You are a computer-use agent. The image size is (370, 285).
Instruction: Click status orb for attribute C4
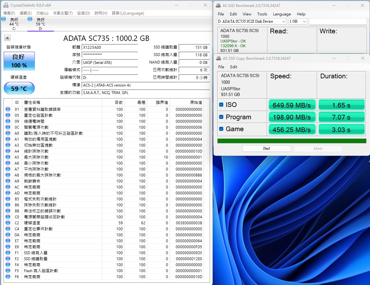[x=8, y=229]
